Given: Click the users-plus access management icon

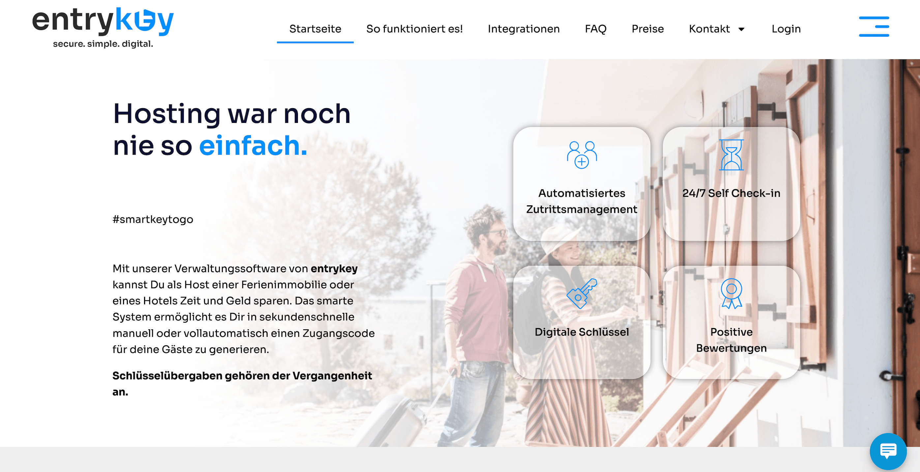Looking at the screenshot, I should point(582,155).
